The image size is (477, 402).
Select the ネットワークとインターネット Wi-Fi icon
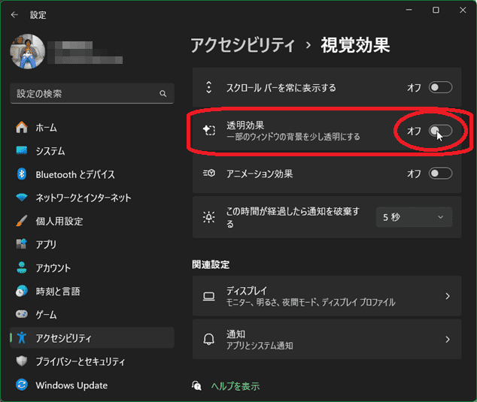(x=21, y=198)
